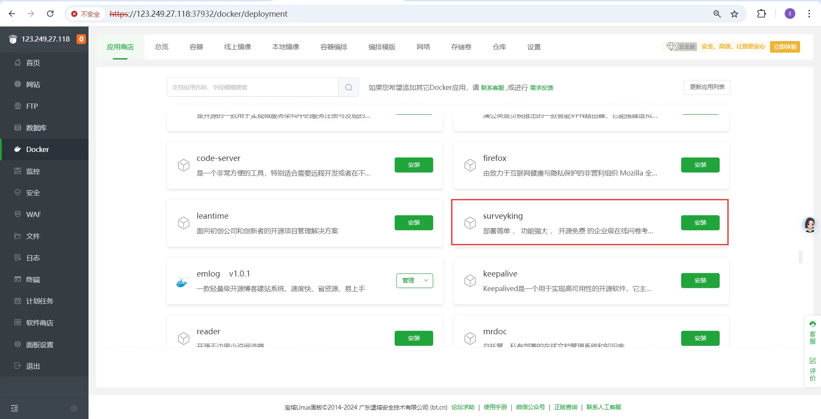Open the Chrome three-dot menu

coord(809,14)
